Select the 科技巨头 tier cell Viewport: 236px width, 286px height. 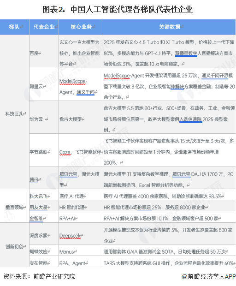coord(15,112)
